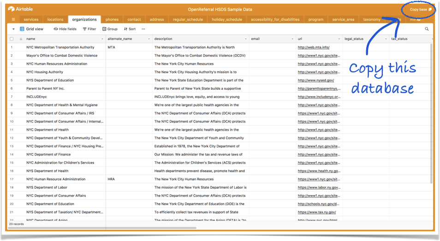
Task: Toggle the select-all rows checkbox
Action: point(12,39)
